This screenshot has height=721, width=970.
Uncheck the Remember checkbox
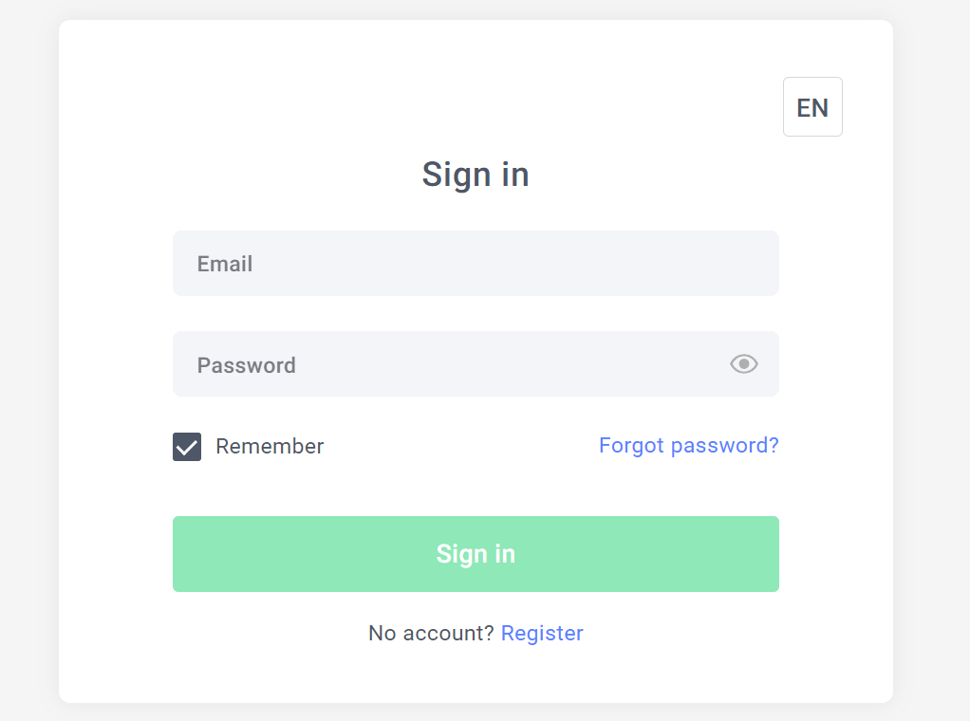click(x=187, y=447)
